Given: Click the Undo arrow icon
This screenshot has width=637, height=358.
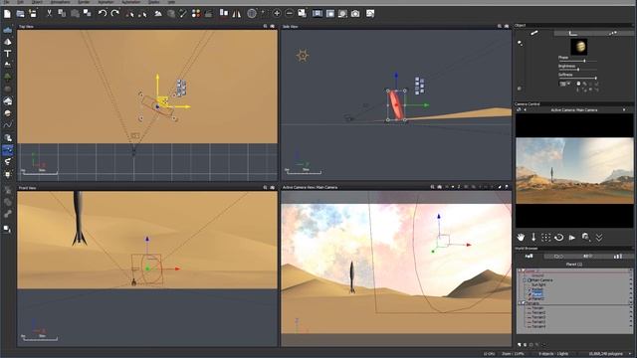Looking at the screenshot, I should (103, 13).
